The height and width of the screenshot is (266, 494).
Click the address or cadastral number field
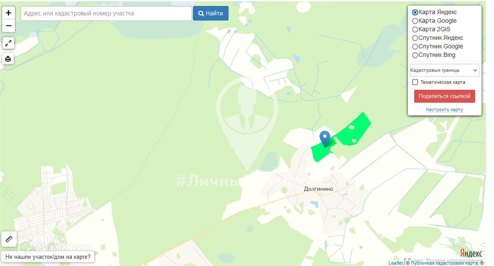(106, 13)
